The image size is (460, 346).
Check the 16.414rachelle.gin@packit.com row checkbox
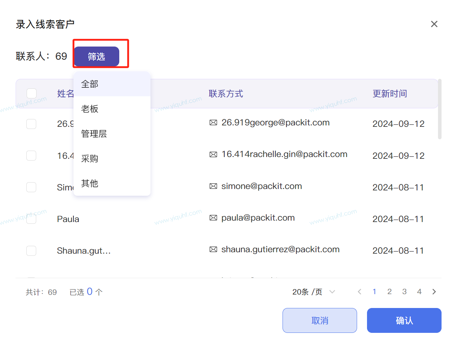(31, 156)
